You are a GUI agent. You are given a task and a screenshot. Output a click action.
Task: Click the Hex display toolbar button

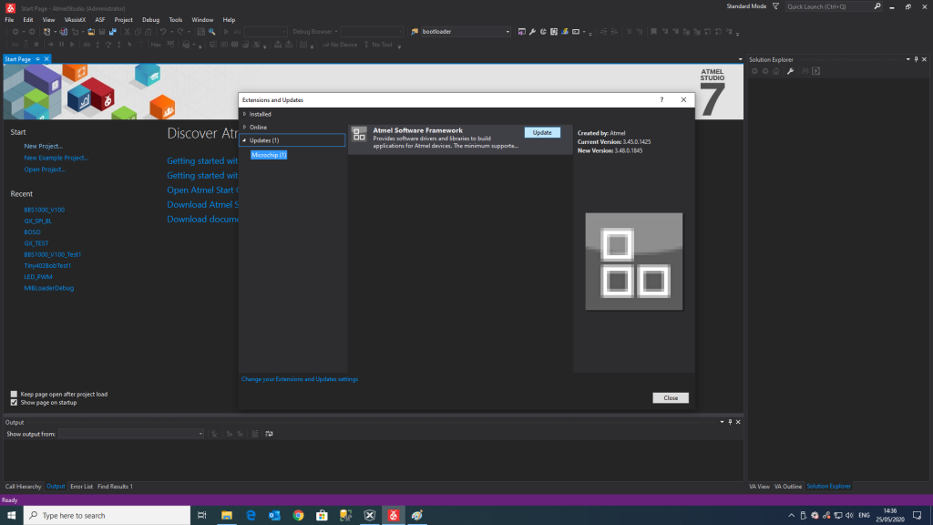click(155, 45)
